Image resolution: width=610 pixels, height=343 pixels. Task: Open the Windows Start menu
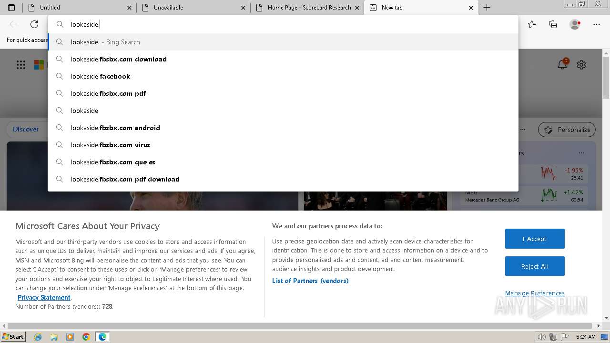pos(13,337)
